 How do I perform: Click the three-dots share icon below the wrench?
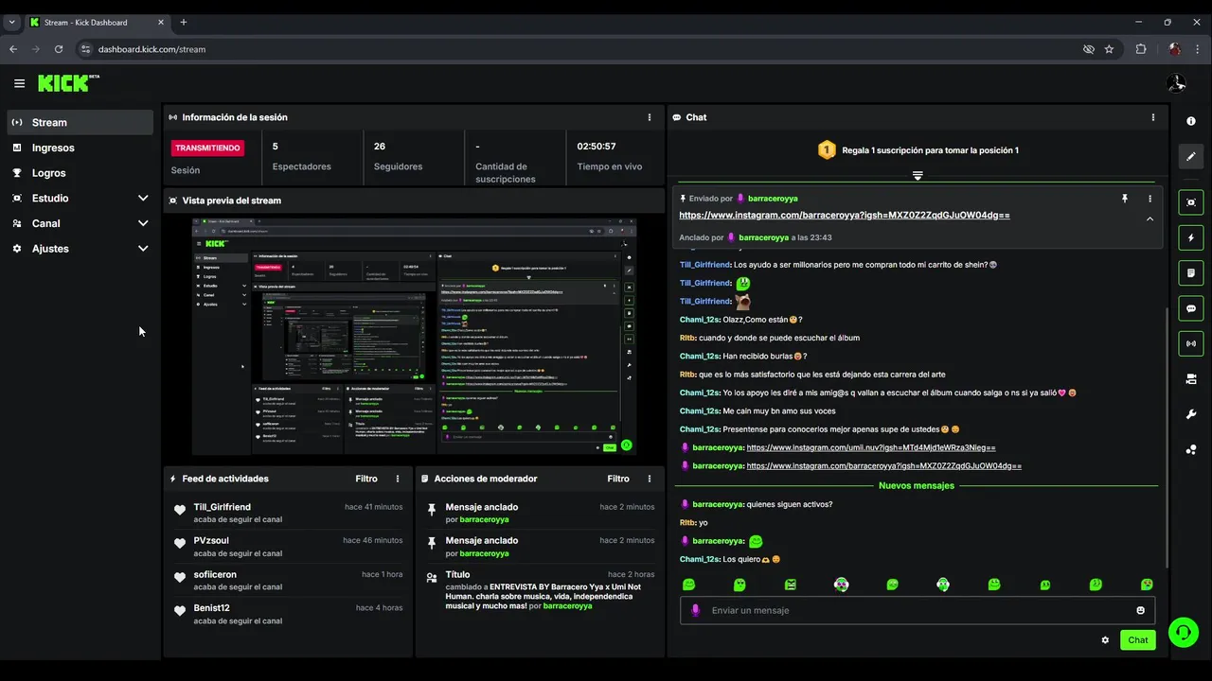[1191, 449]
